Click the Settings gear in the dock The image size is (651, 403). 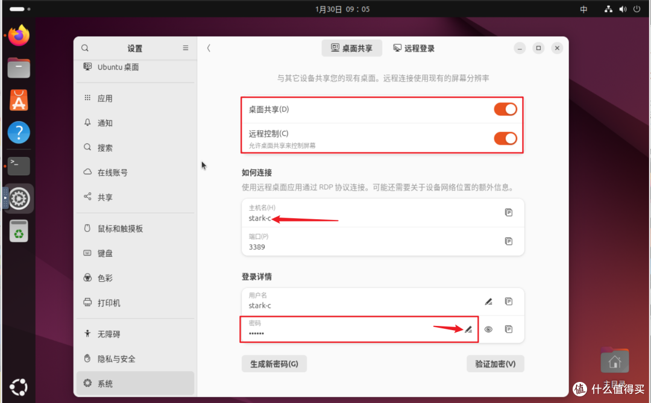[x=19, y=199]
